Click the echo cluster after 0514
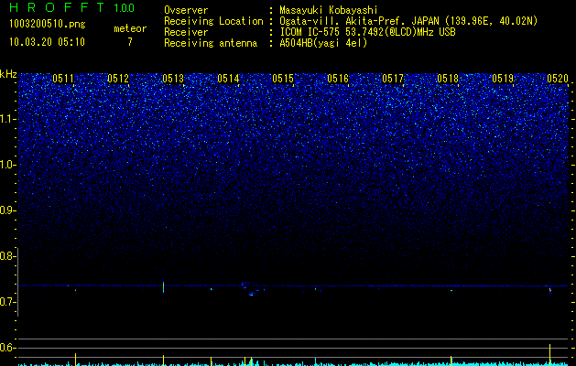 252,288
